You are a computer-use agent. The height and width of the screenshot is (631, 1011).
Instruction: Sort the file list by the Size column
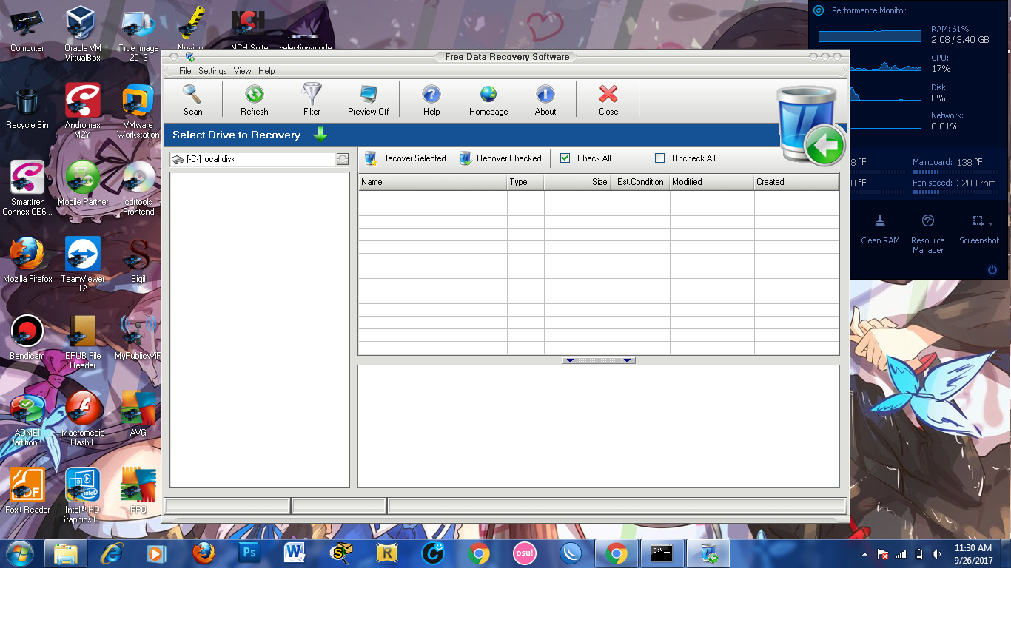[577, 182]
